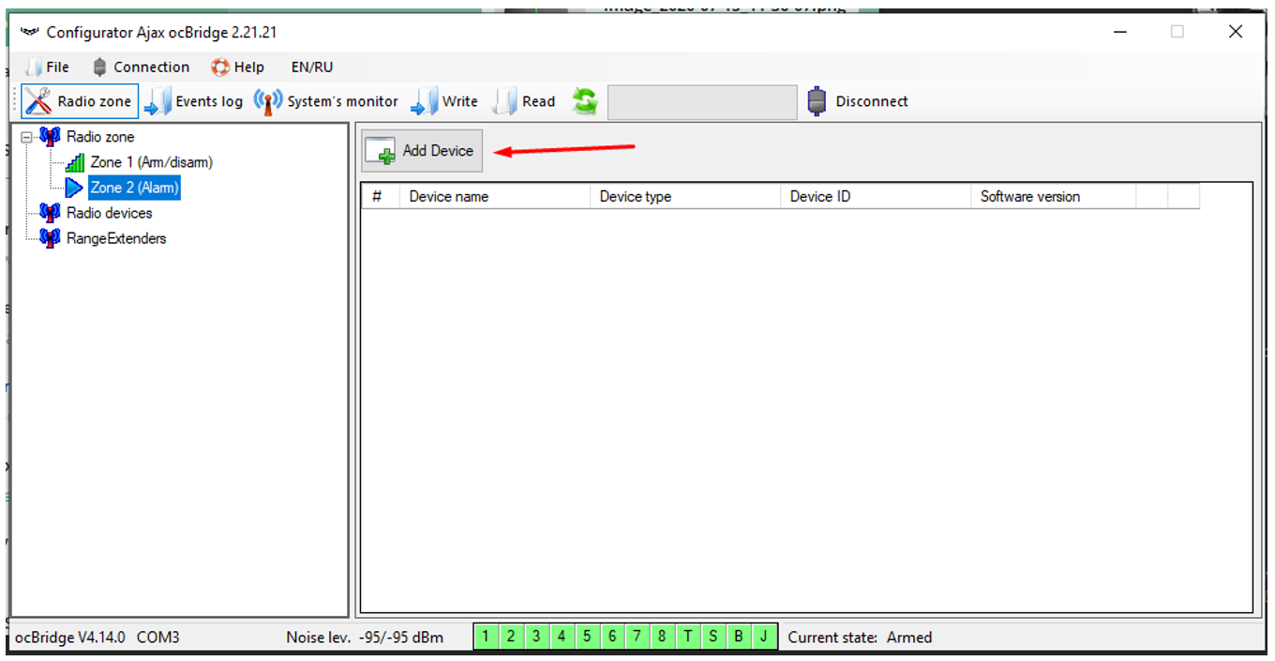Image resolution: width=1275 pixels, height=661 pixels.
Task: Click the 'COM3' port status text
Action: pos(158,638)
